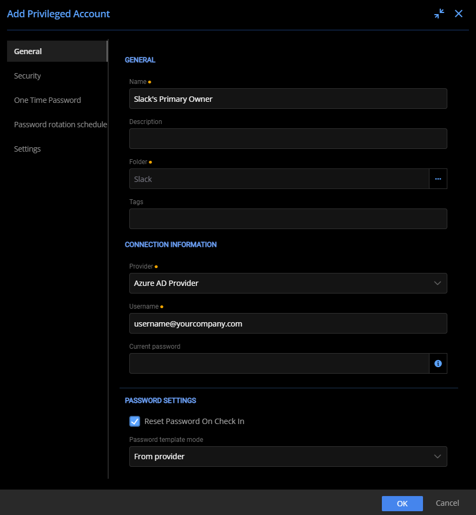Image resolution: width=476 pixels, height=515 pixels.
Task: Confirm the account with OK
Action: 402,503
